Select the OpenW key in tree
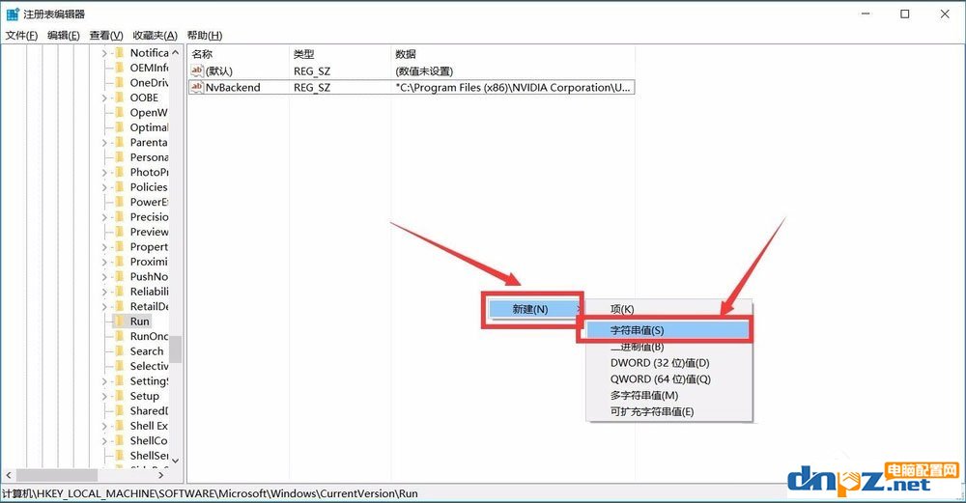The image size is (966, 503). click(x=149, y=113)
